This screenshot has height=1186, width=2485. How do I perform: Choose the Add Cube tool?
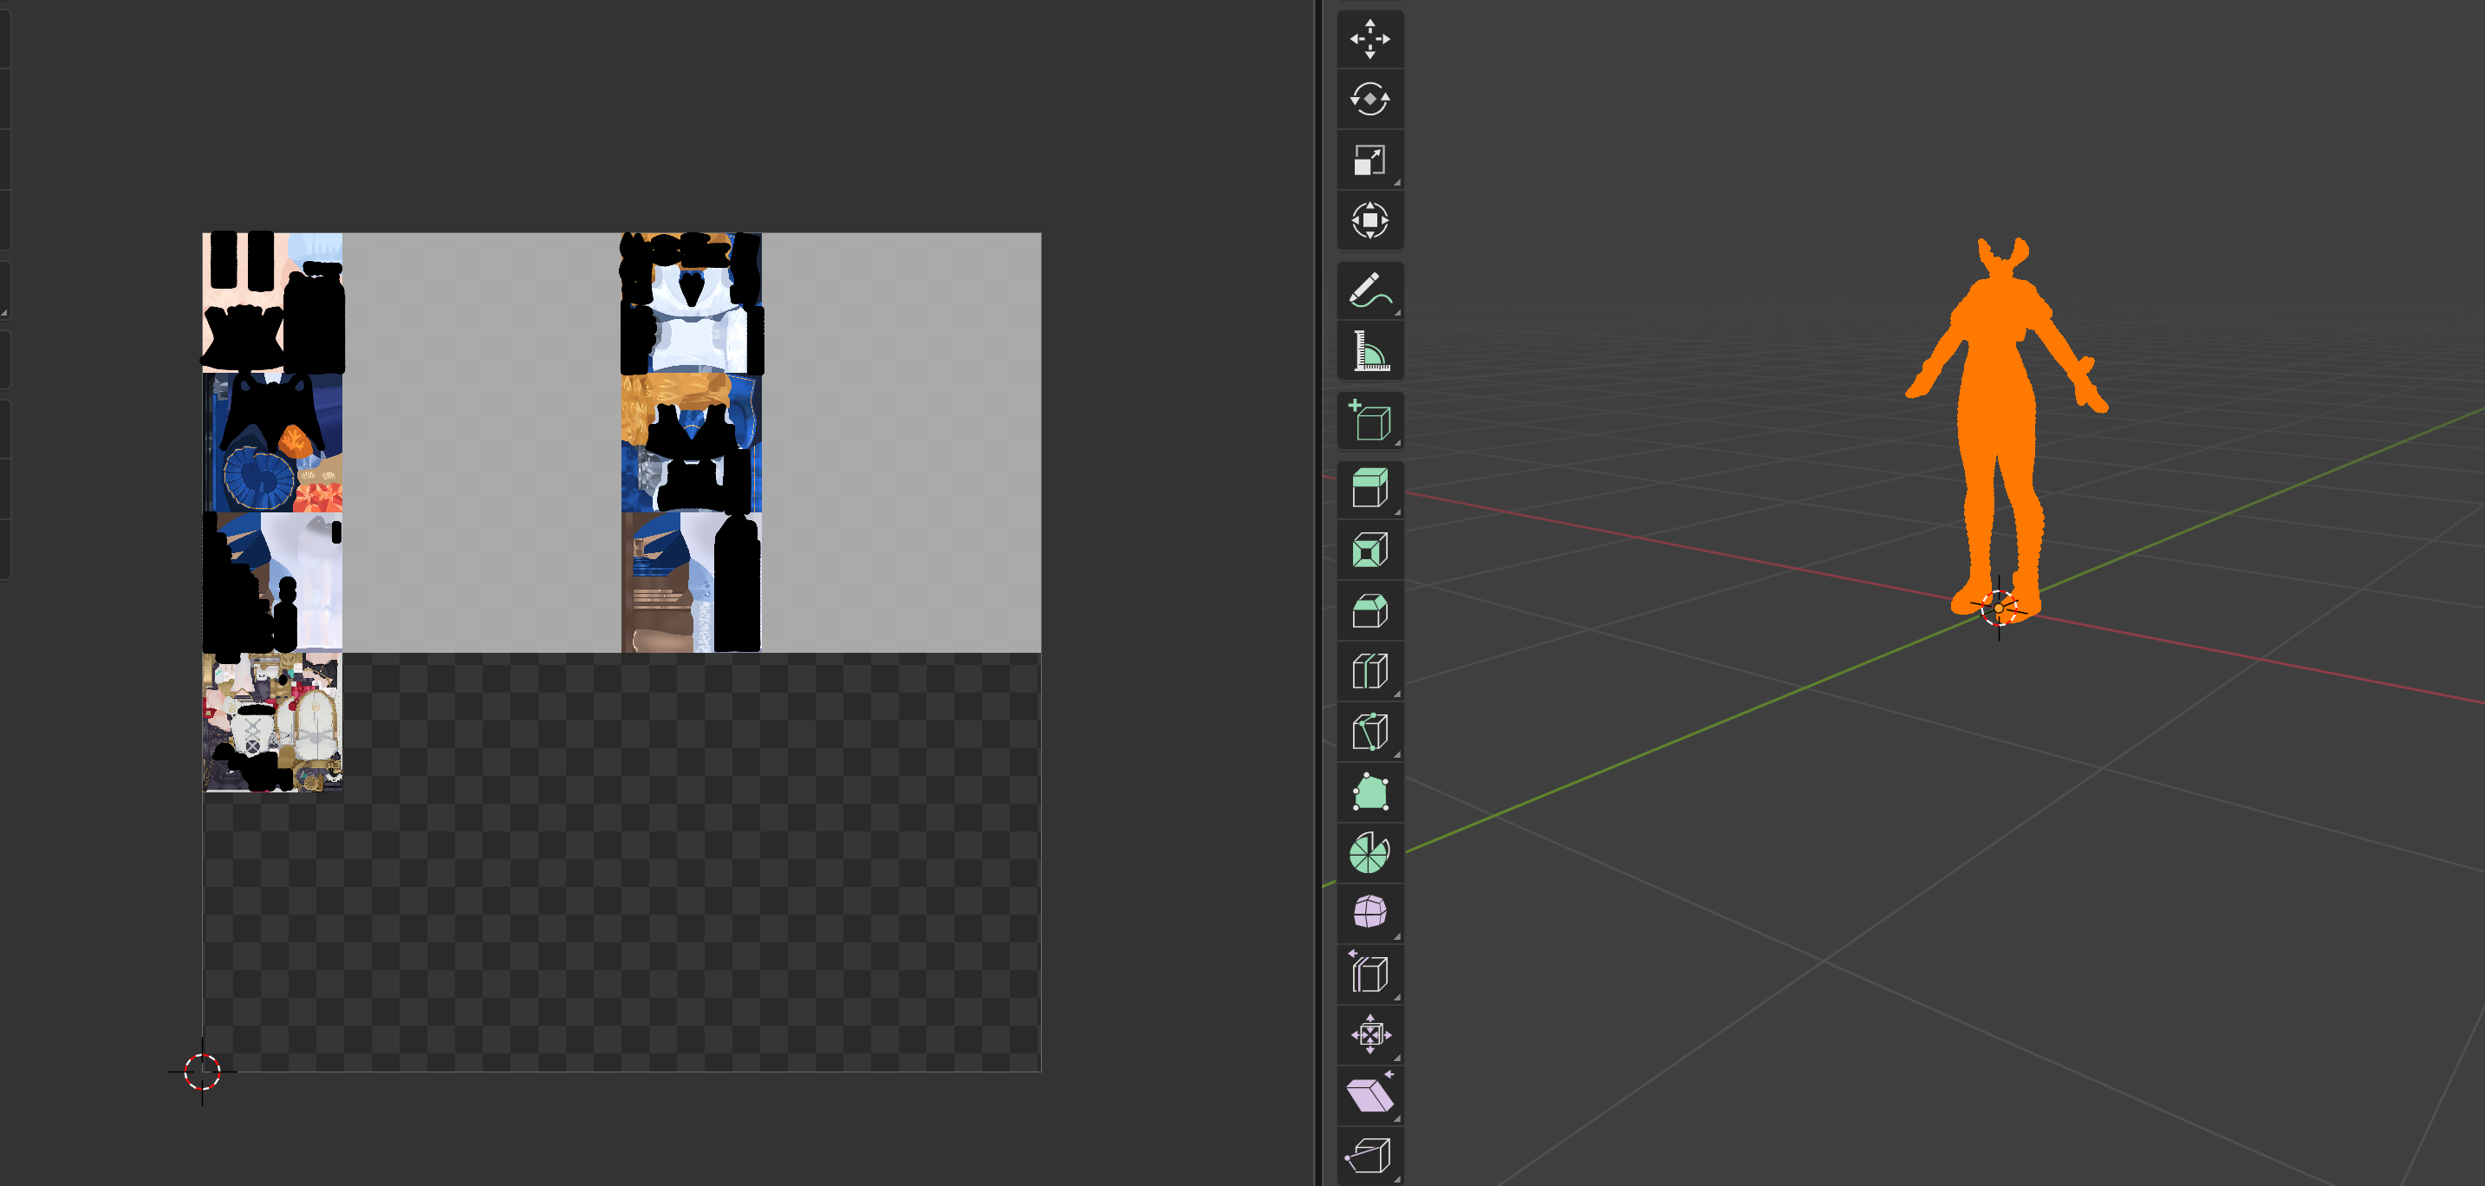(1369, 420)
